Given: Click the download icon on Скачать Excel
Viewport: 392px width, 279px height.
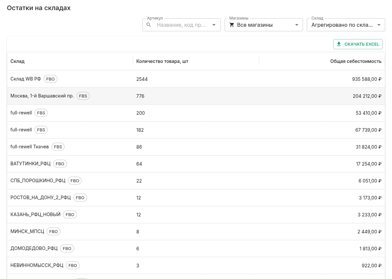Looking at the screenshot, I should click(339, 44).
